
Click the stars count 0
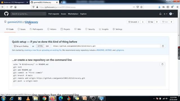[157, 22]
